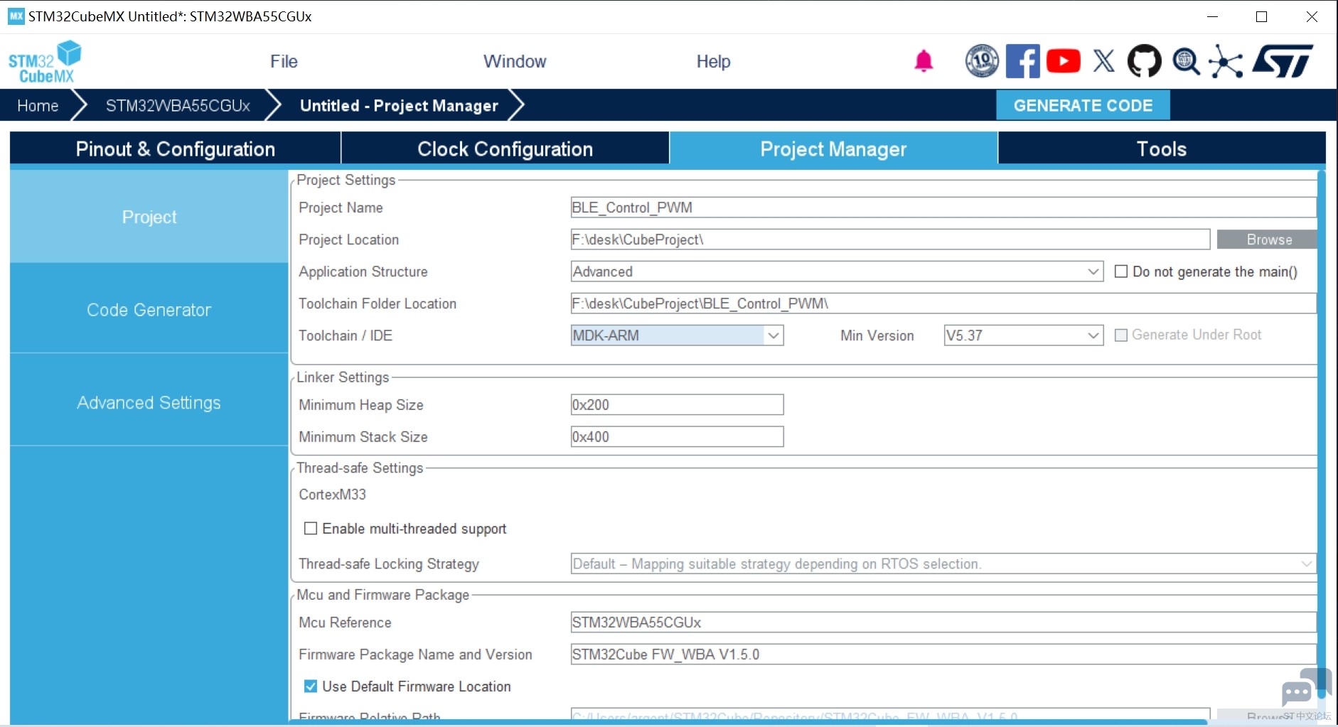Click the Project Location input field
1338x727 pixels.
pyautogui.click(x=890, y=239)
